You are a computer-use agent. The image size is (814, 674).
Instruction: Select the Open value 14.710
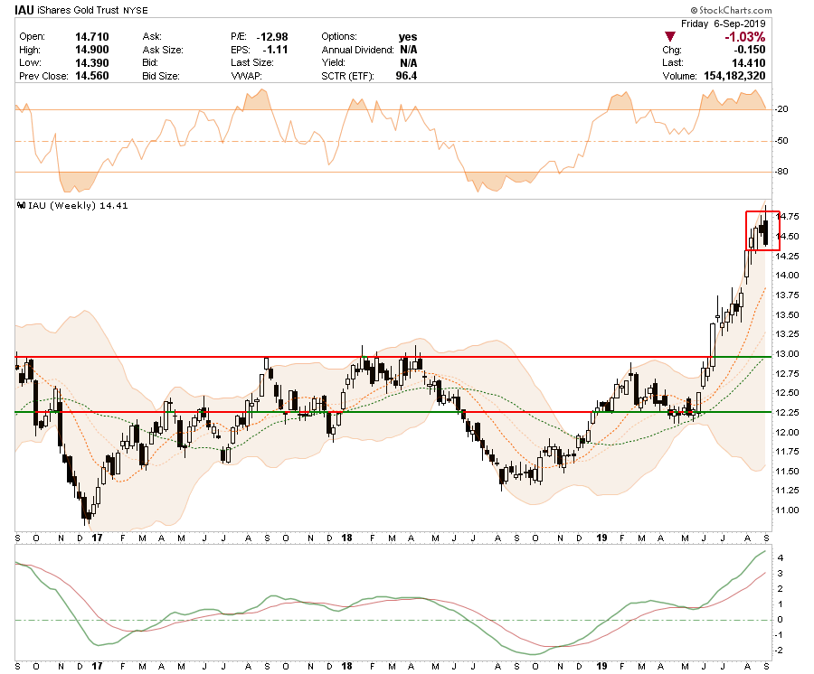coord(92,37)
